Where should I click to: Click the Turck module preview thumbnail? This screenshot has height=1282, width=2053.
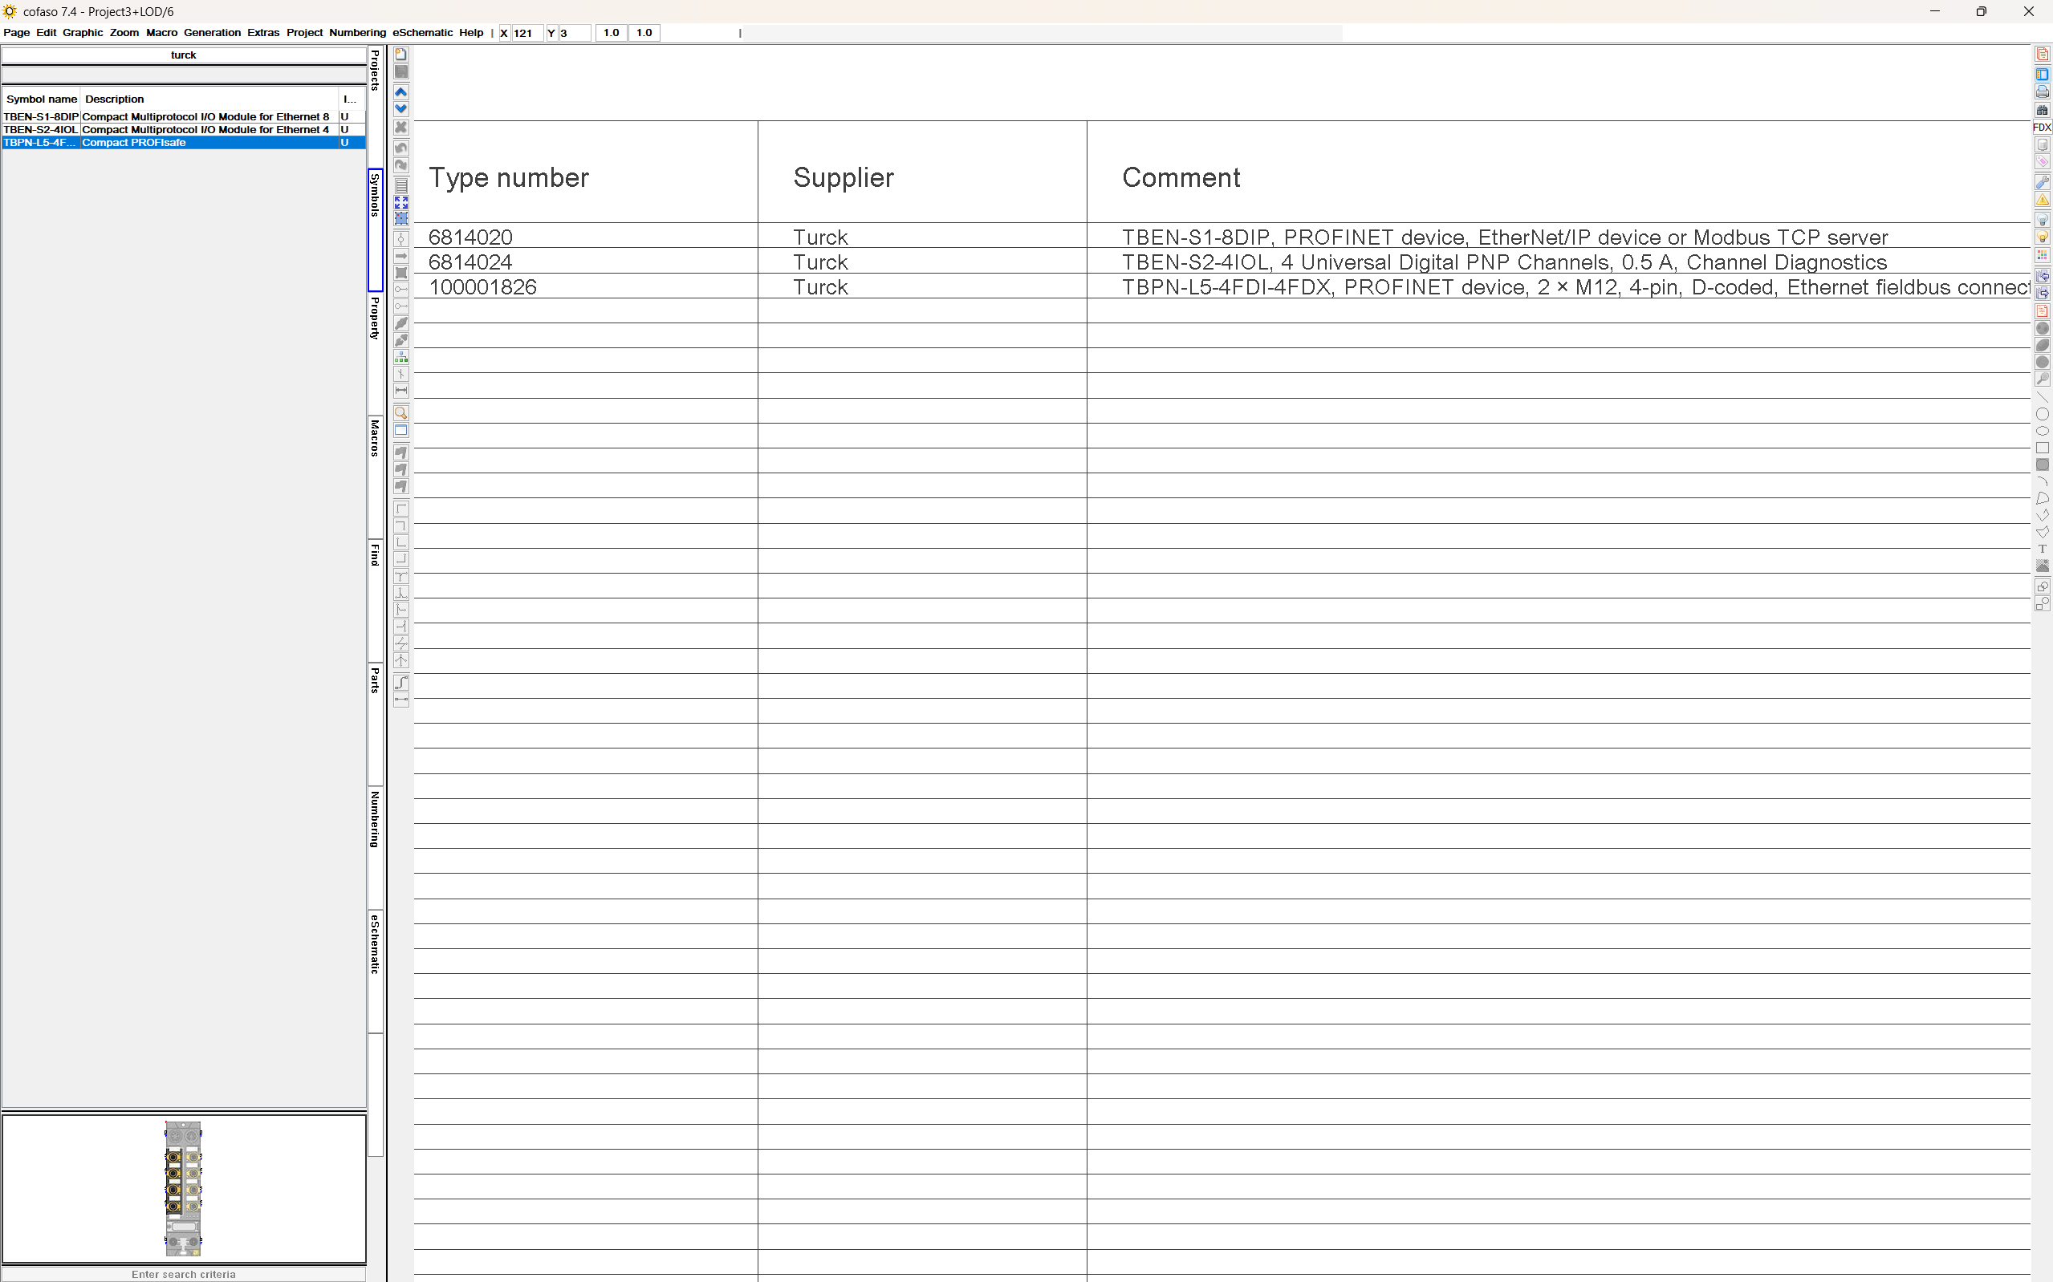click(x=183, y=1188)
